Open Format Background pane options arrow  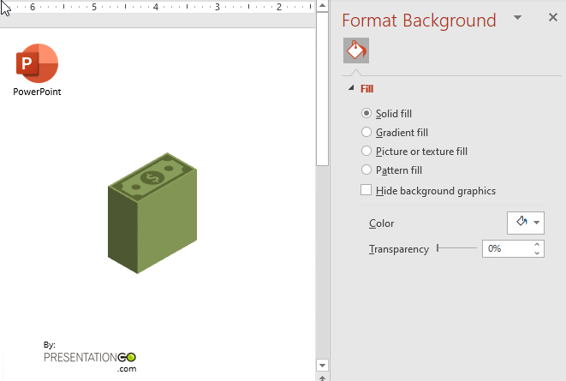pos(517,17)
